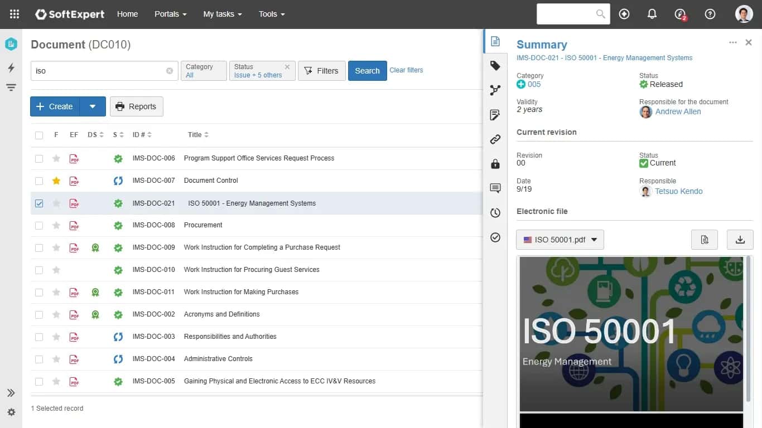
Task: Click the history clock icon tab
Action: pos(495,213)
